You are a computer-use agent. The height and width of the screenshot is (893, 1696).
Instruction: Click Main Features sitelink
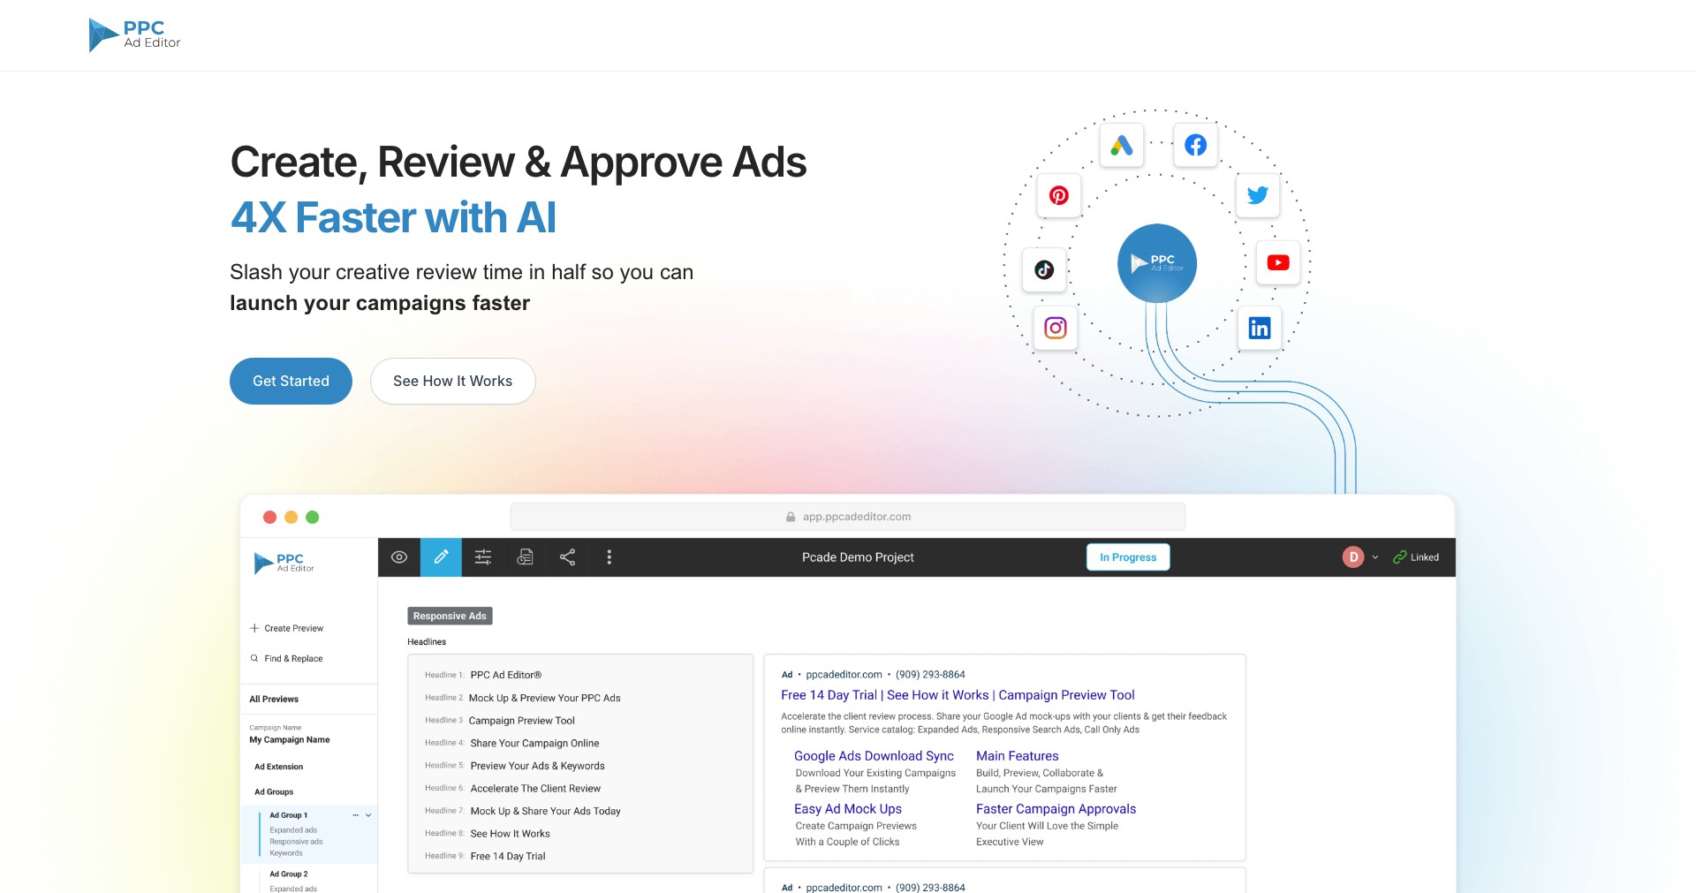point(1017,756)
